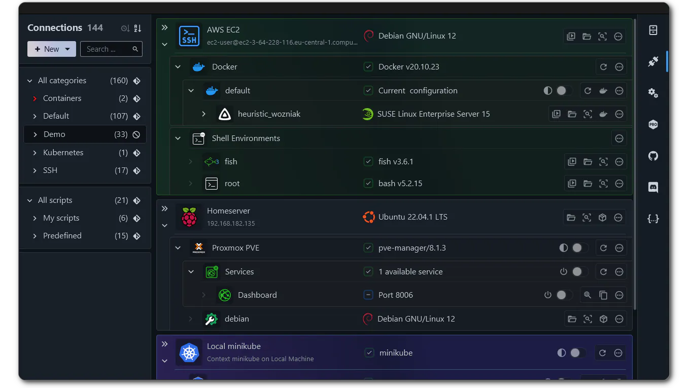The width and height of the screenshot is (690, 388).
Task: Expand AWS EC2 double-chevron
Action: click(x=164, y=28)
